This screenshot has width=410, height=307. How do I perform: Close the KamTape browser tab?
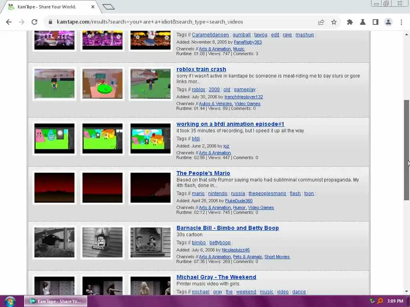(93, 7)
